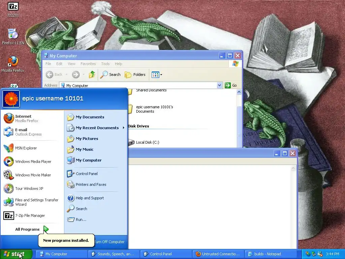The height and width of the screenshot is (259, 345).
Task: Open My Computer from Start menu
Action: pyautogui.click(x=96, y=160)
